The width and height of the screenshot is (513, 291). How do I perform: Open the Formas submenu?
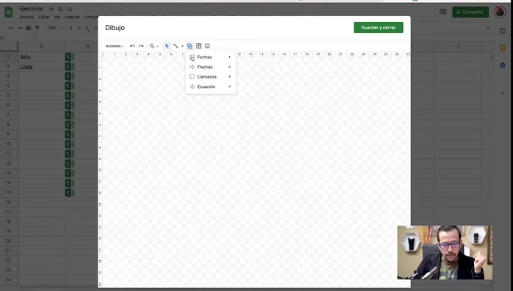[x=211, y=57]
